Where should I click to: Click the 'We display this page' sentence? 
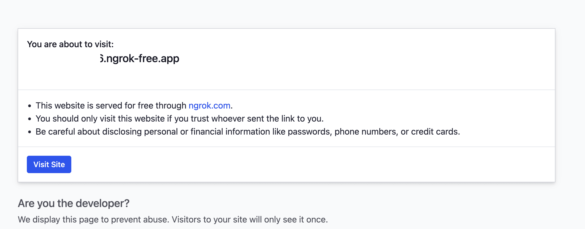click(x=94, y=220)
